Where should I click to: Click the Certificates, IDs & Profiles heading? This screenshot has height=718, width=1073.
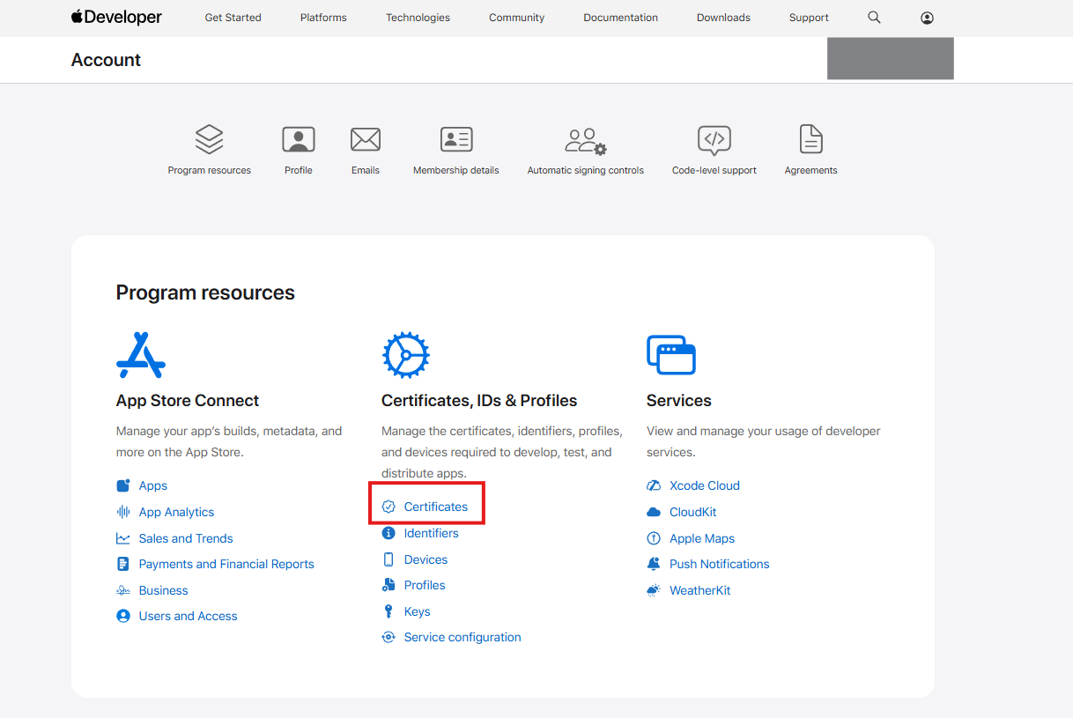tap(479, 401)
